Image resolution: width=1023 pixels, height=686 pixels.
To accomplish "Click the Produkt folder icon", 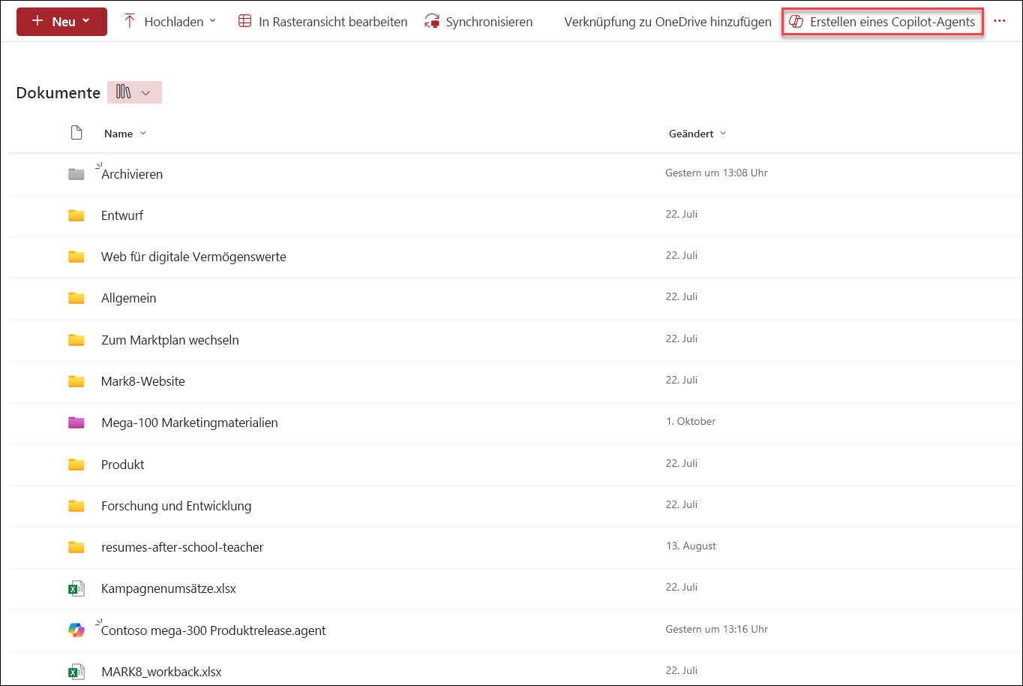I will 76,465.
